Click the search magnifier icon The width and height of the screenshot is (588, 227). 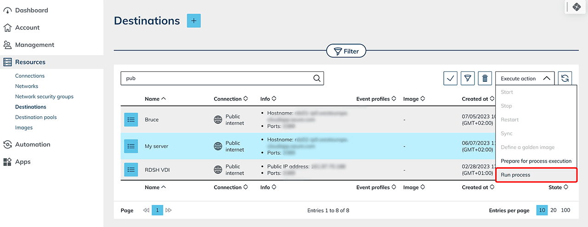click(317, 79)
